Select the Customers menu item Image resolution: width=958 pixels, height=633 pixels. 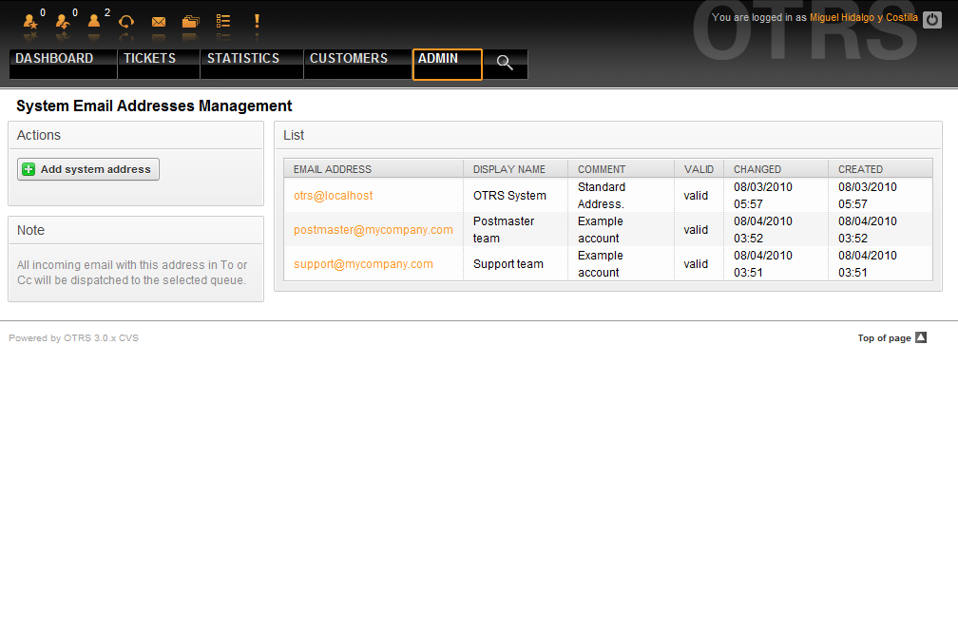tap(349, 59)
